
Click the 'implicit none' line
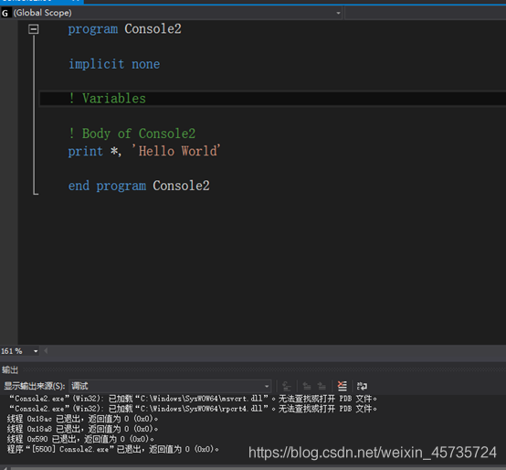coord(114,64)
